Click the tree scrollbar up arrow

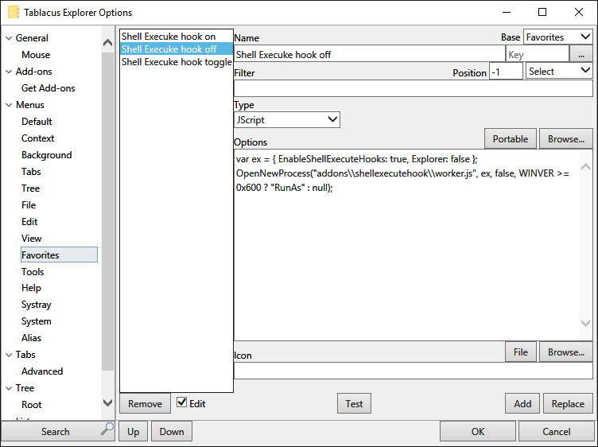tap(108, 43)
